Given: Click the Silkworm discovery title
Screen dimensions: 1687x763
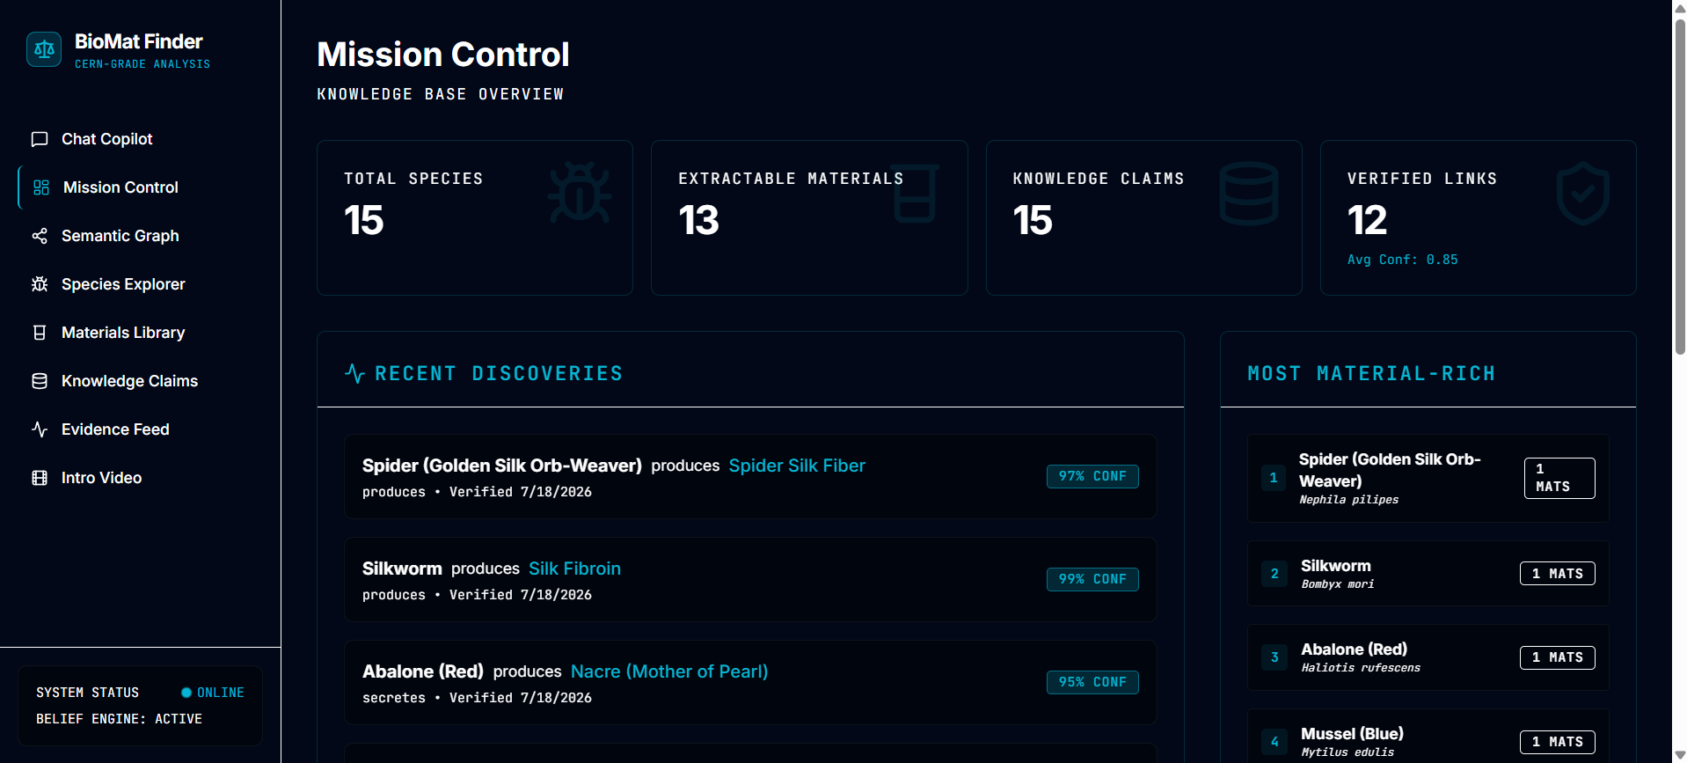Looking at the screenshot, I should click(x=402, y=569).
